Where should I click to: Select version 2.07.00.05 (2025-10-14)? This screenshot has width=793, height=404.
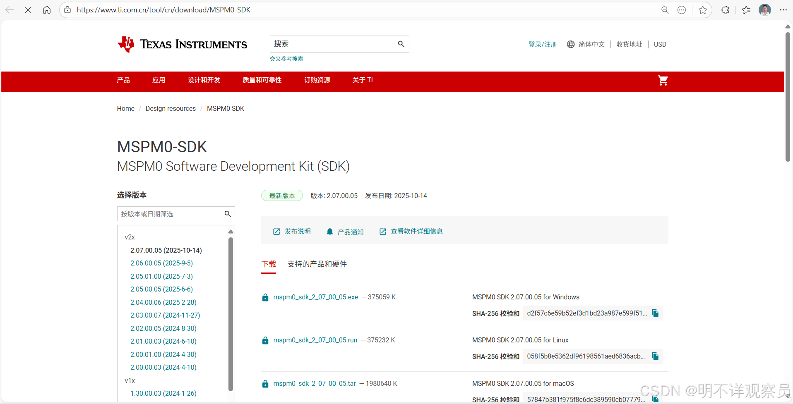pyautogui.click(x=166, y=250)
